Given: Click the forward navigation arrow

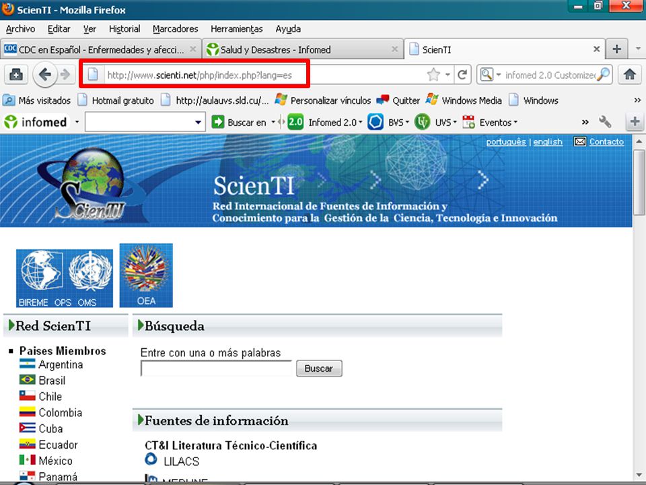Looking at the screenshot, I should (x=65, y=75).
